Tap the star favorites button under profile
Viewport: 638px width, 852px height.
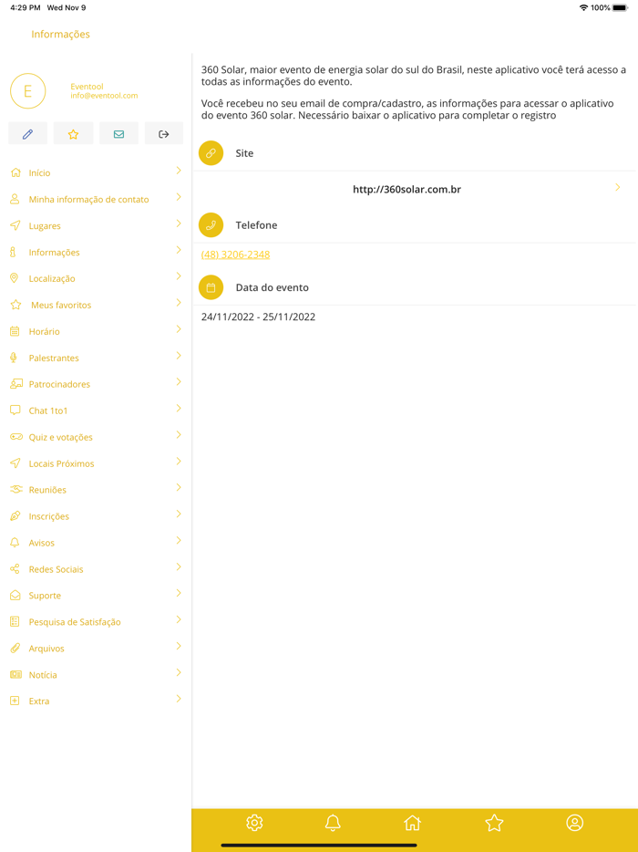pyautogui.click(x=73, y=134)
